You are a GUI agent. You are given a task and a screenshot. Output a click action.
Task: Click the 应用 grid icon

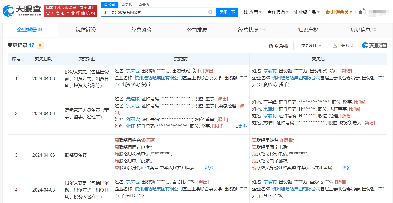pyautogui.click(x=246, y=12)
